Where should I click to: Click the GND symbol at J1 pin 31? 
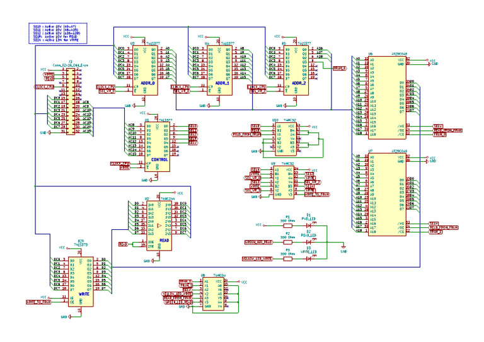click(x=44, y=133)
